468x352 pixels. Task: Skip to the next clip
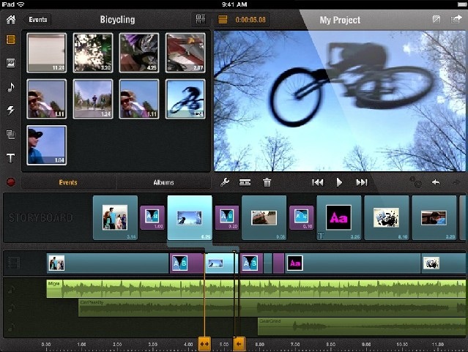click(361, 182)
